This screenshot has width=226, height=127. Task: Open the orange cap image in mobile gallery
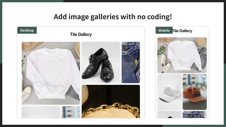click(195, 92)
